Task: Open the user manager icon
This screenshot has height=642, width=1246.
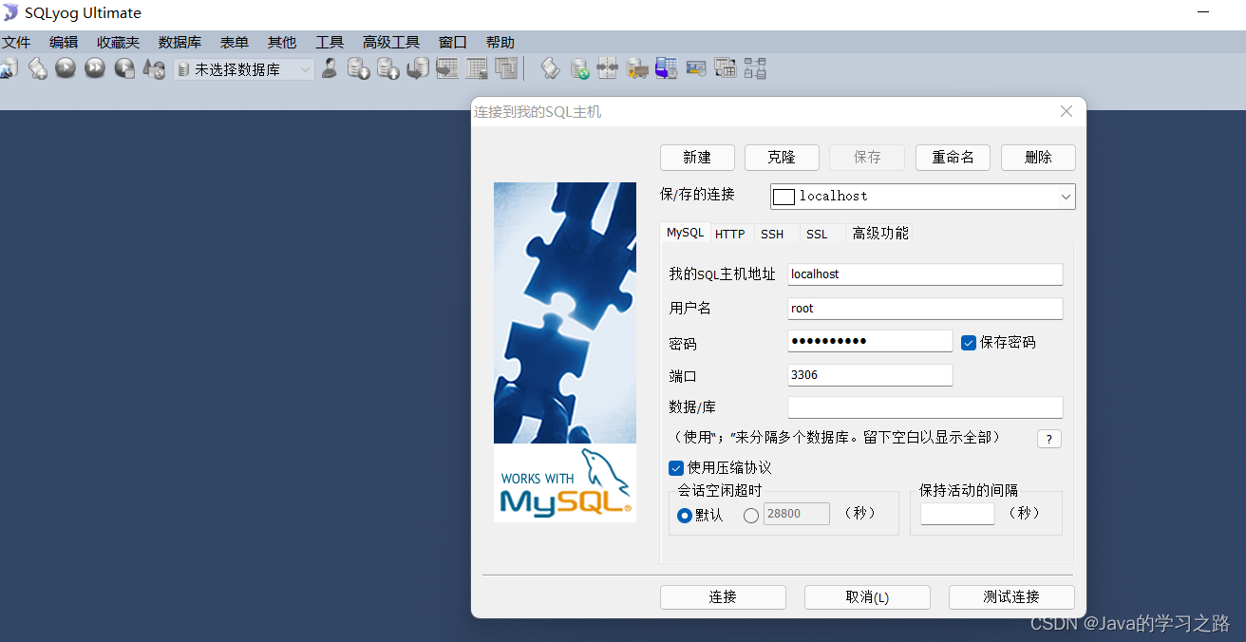Action: [330, 68]
